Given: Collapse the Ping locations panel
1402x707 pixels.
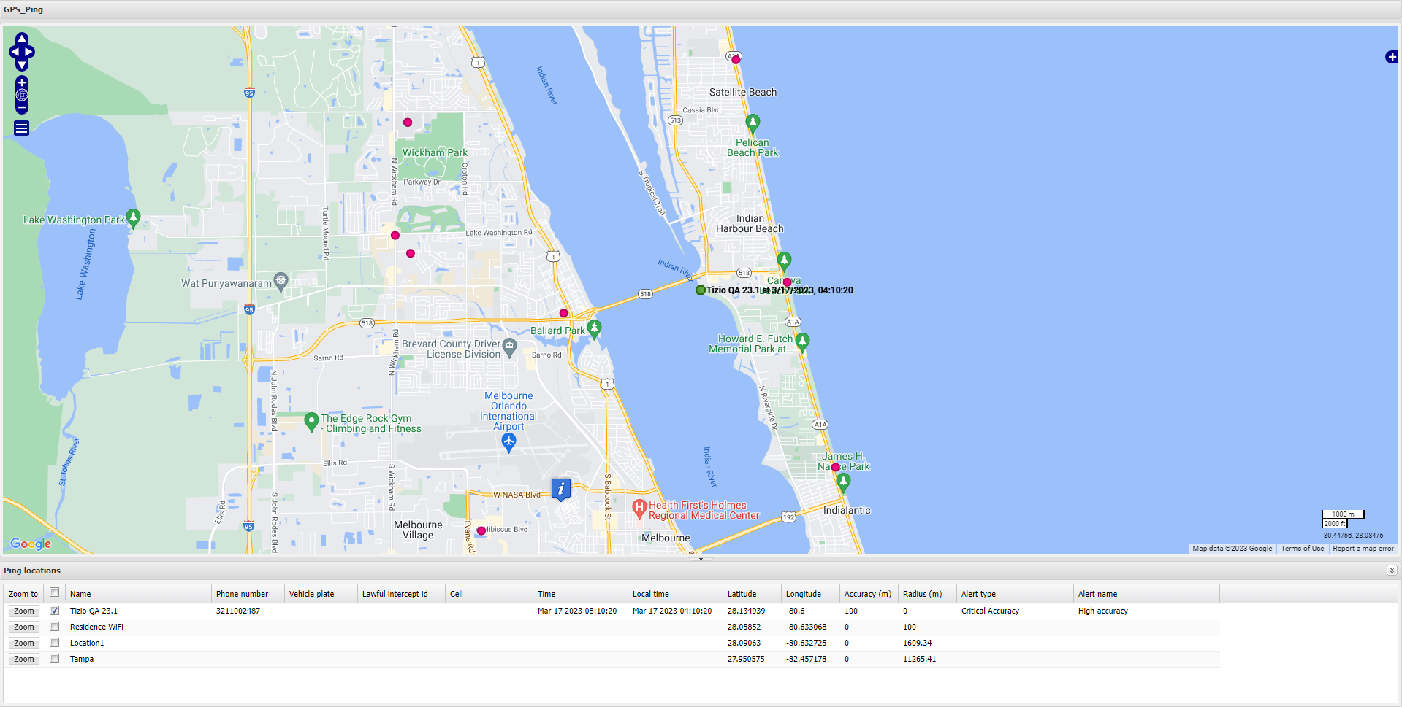Looking at the screenshot, I should pos(1391,571).
